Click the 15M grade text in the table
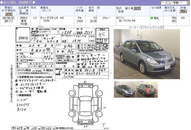This screenshot has width=191, height=130. 47,21
